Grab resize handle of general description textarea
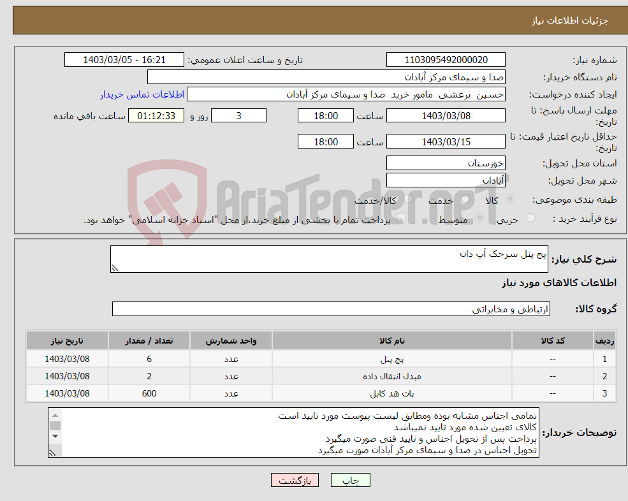 point(115,268)
